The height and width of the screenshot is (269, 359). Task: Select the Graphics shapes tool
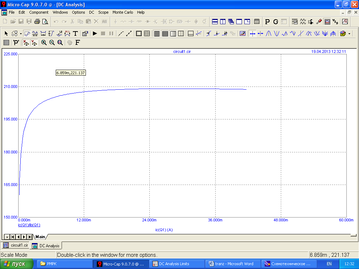pos(14,34)
